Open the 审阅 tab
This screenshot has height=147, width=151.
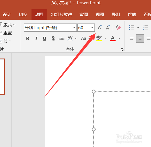tap(84, 15)
